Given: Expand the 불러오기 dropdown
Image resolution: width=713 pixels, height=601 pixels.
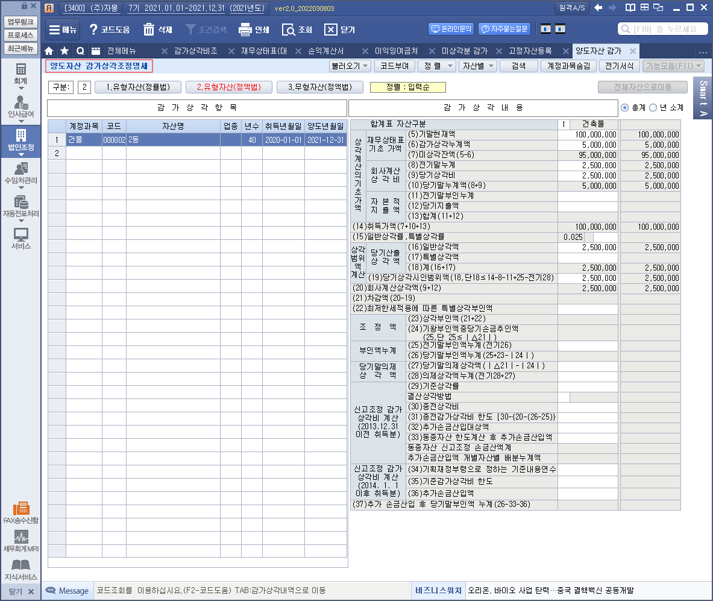Looking at the screenshot, I should click(350, 66).
